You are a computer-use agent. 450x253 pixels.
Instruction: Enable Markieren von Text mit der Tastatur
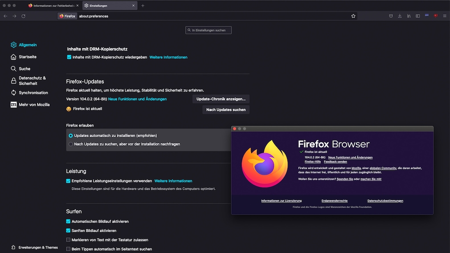[68, 240]
